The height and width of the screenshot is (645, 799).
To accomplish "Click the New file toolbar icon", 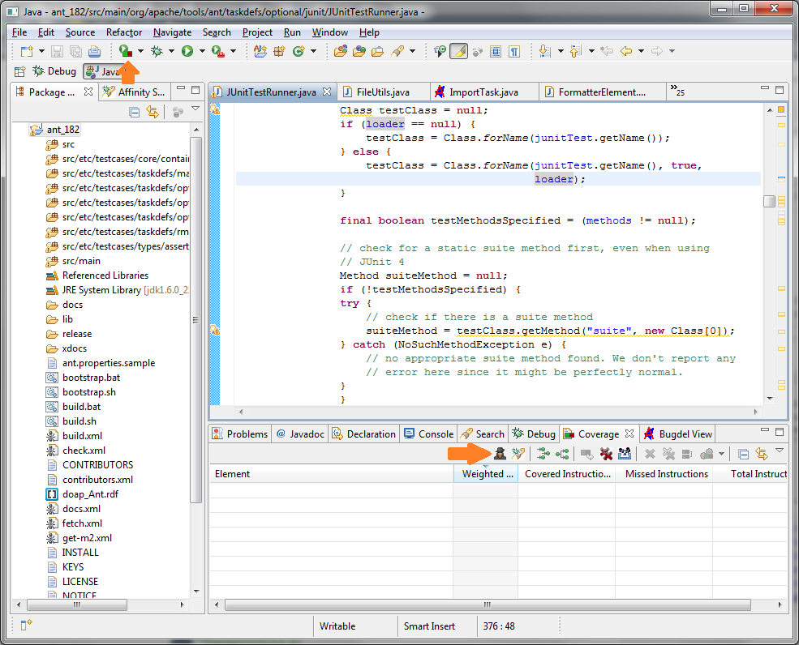I will coord(26,51).
